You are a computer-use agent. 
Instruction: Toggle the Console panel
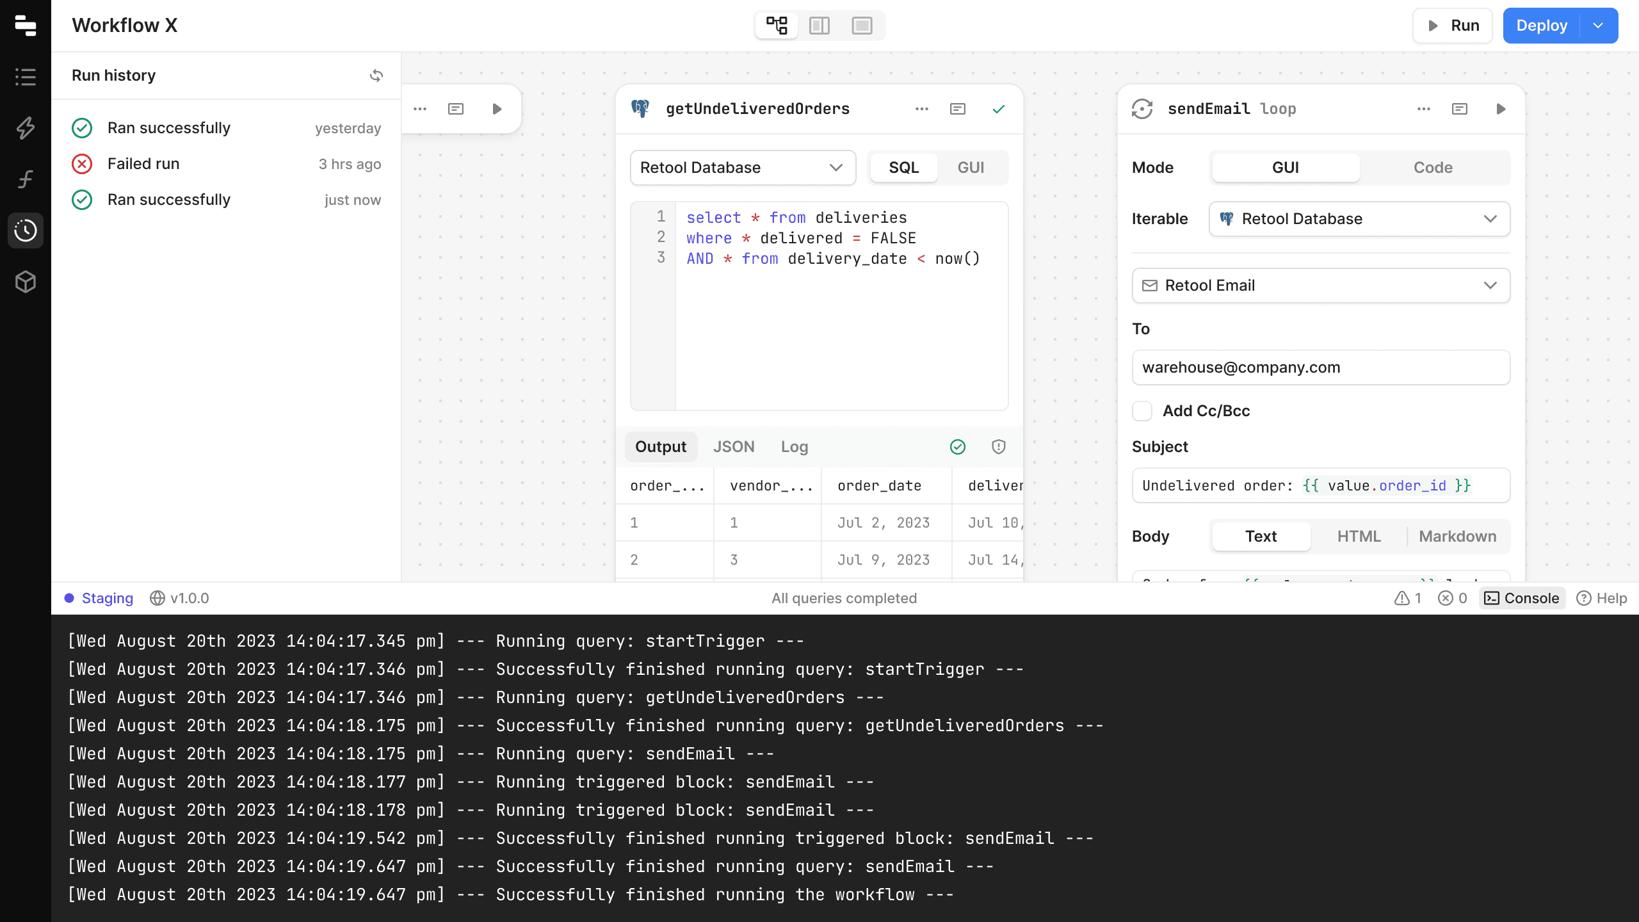[x=1522, y=598]
